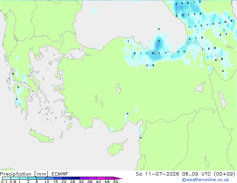Click the lightest 0.1 mm legend color swatch
237x183 pixels.
click(x=6, y=178)
